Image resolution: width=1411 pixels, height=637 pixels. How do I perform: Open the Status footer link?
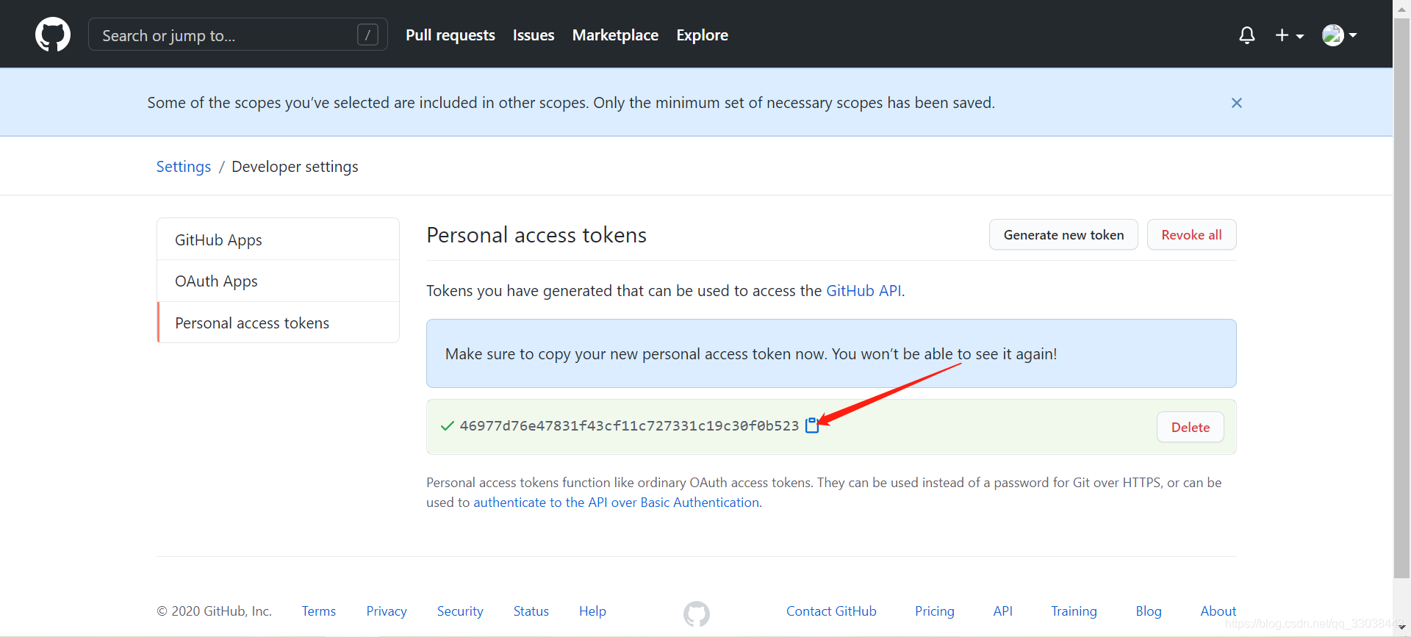[x=531, y=611]
